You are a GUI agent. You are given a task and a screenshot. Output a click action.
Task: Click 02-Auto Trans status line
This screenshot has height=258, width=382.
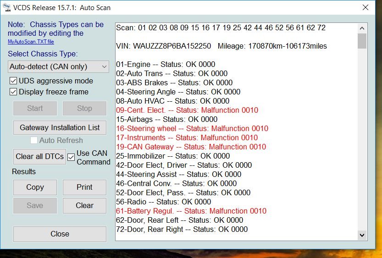[x=172, y=73]
